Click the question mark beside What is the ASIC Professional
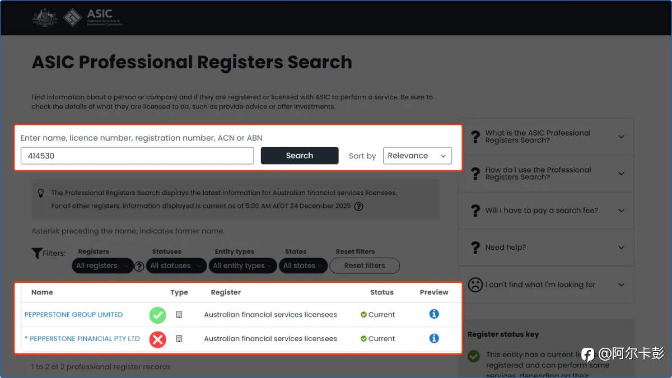672x378 pixels. pyautogui.click(x=475, y=137)
